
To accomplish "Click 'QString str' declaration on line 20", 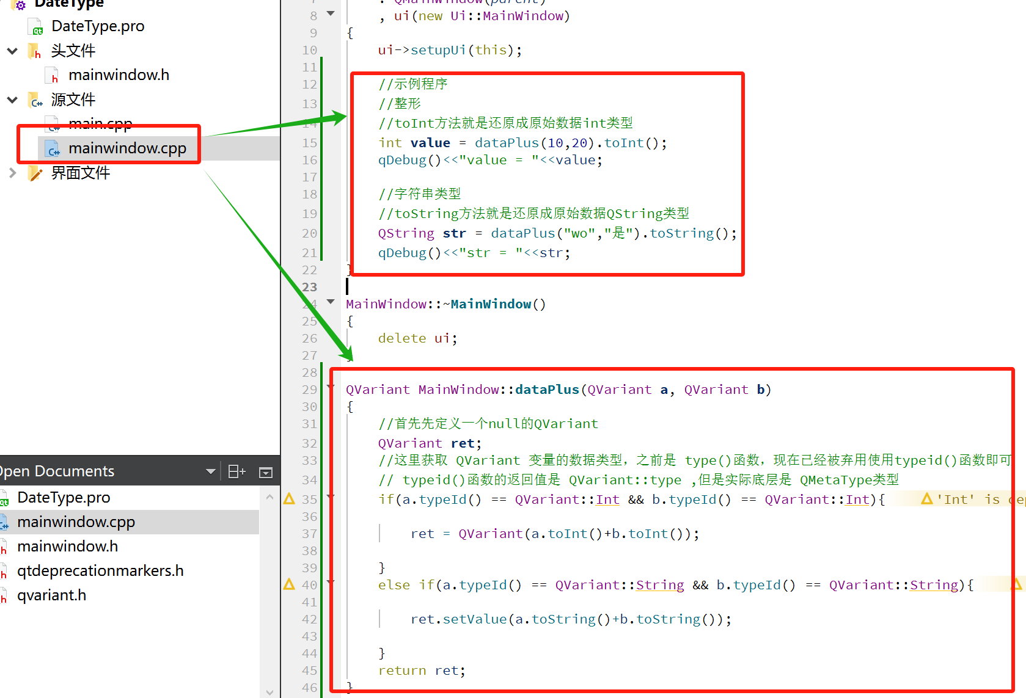I will coord(422,233).
